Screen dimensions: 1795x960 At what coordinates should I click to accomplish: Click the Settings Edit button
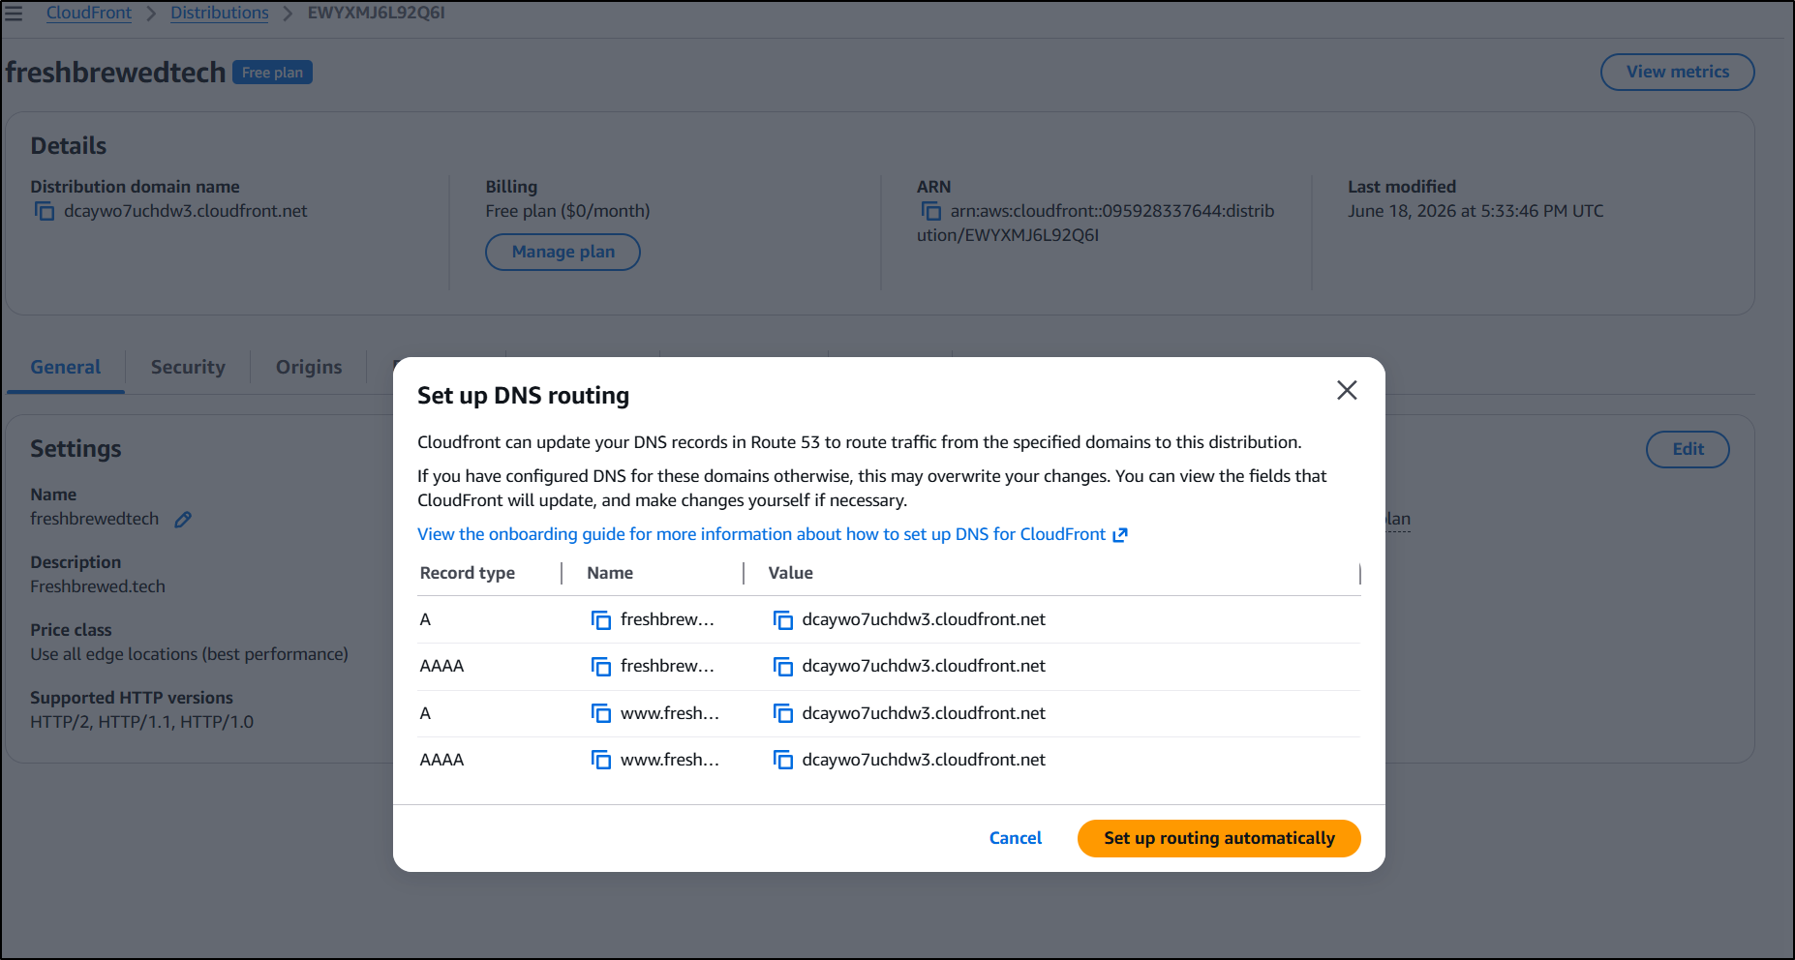click(1688, 449)
